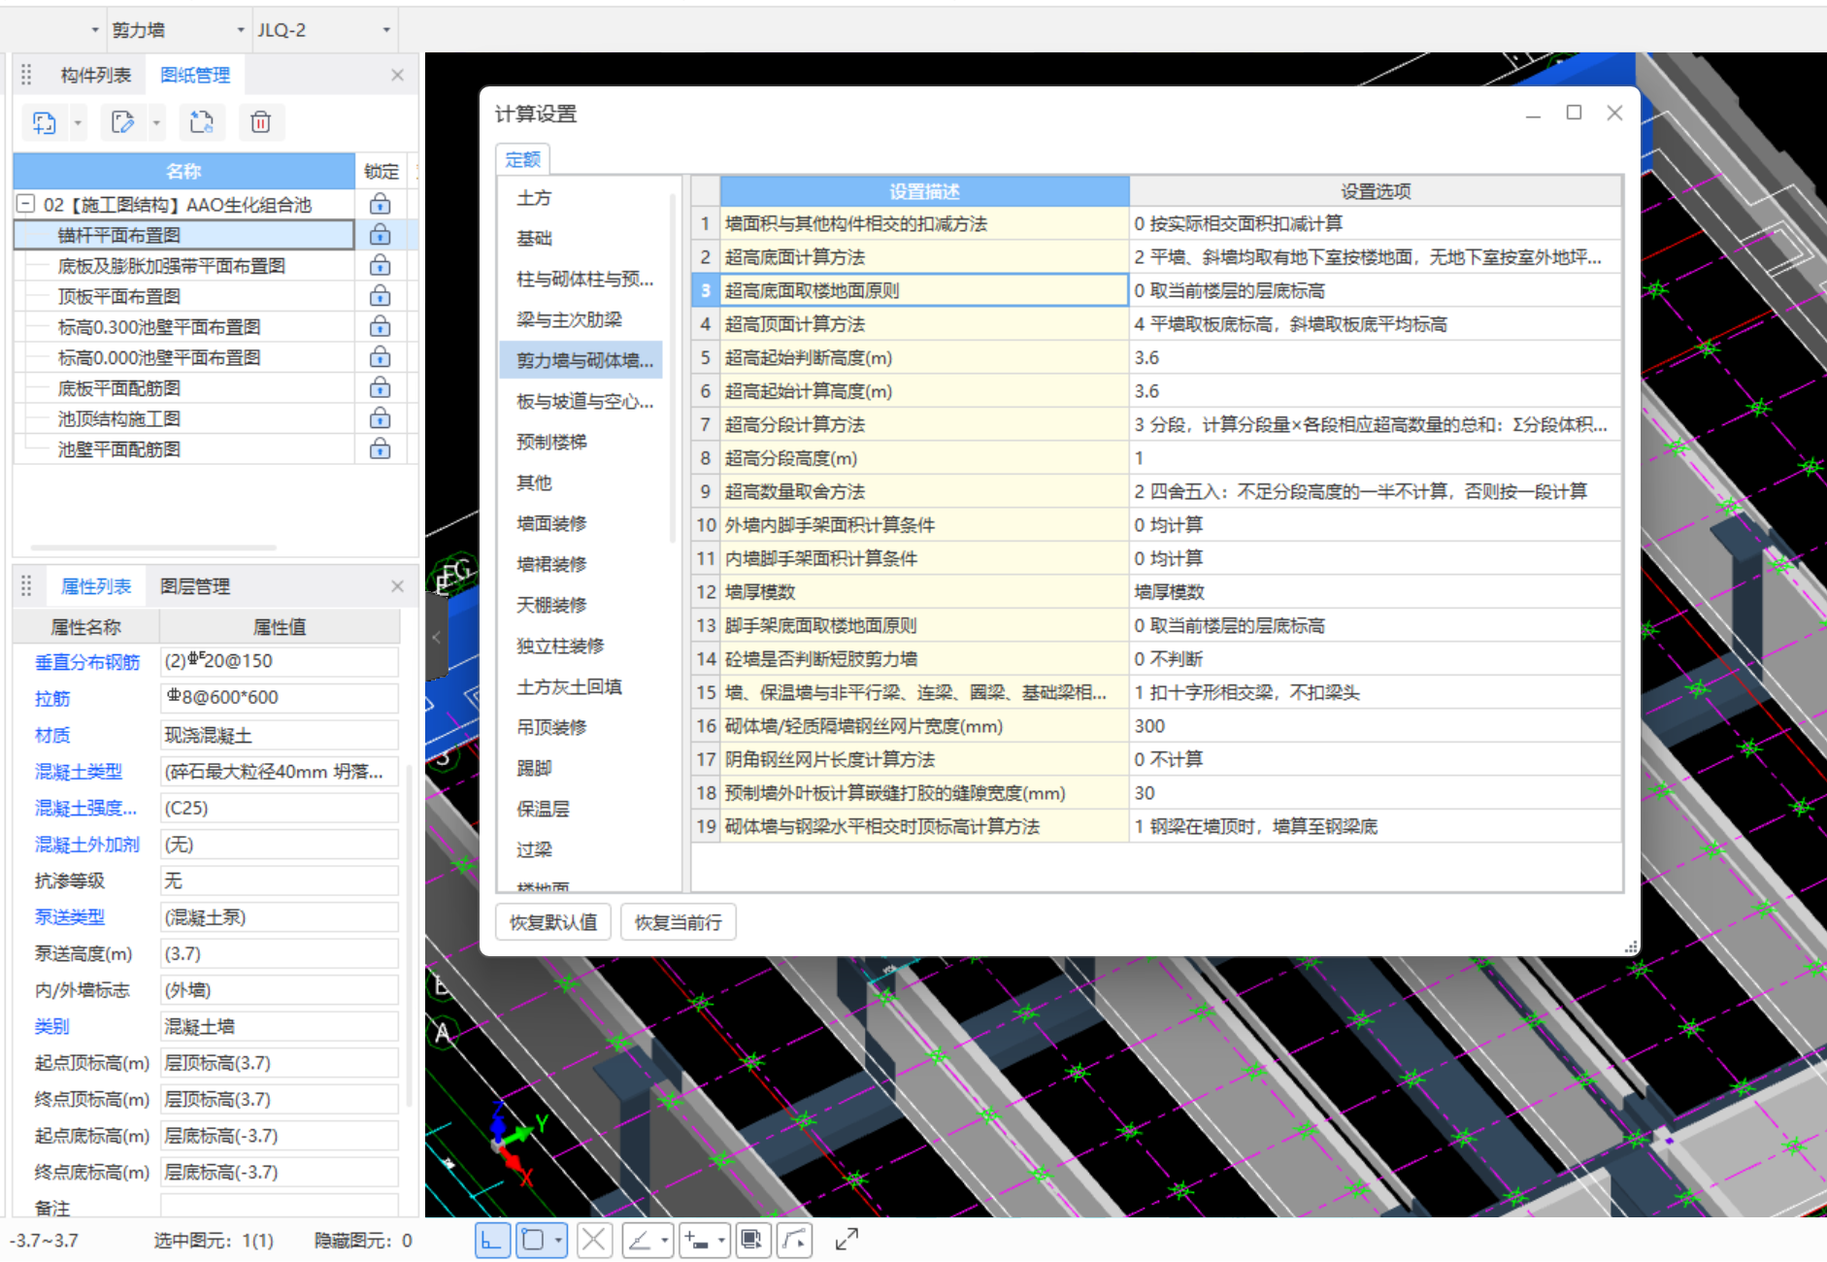
Task: Click the overlapping layers display icon
Action: tap(752, 1240)
